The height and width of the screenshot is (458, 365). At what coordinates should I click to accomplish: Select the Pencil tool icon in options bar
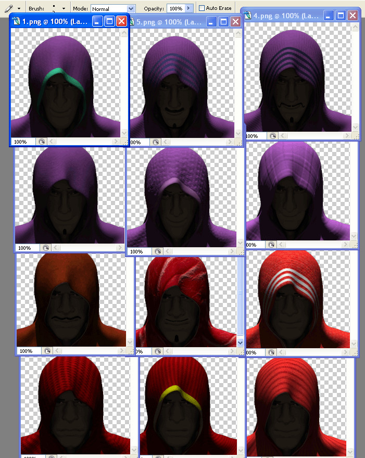coord(8,8)
